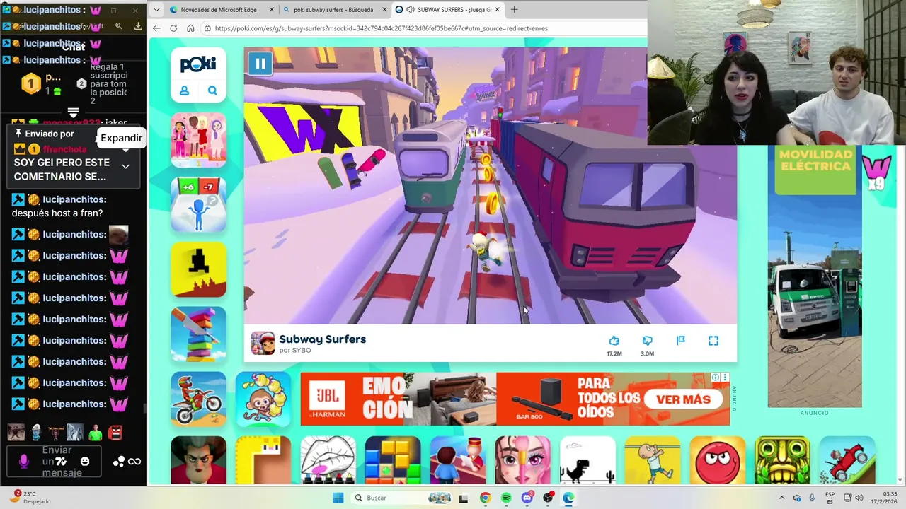Open the yellow black silhouette runner game
Viewport: 906px width, 509px height.
(x=198, y=269)
